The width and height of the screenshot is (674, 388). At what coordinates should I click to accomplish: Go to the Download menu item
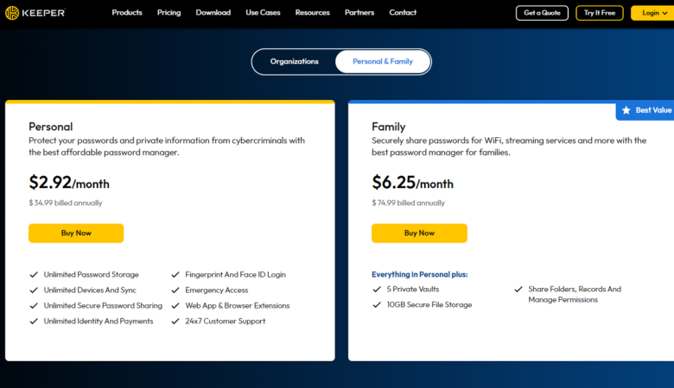[213, 12]
